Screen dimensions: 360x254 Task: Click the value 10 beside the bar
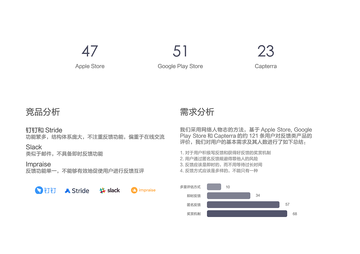pos(228,187)
